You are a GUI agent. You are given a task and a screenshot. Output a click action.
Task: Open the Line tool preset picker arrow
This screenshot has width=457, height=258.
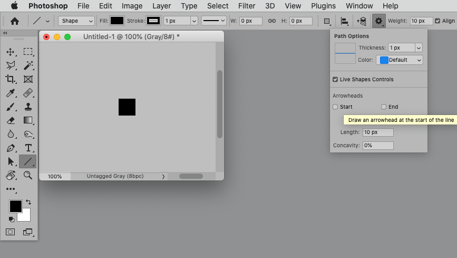coord(47,21)
